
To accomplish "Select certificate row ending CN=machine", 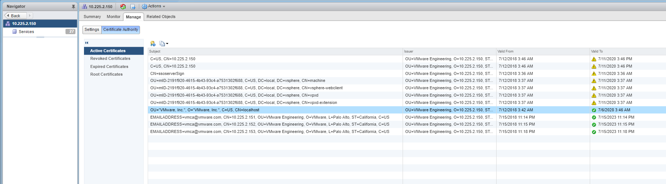I will pos(407,81).
